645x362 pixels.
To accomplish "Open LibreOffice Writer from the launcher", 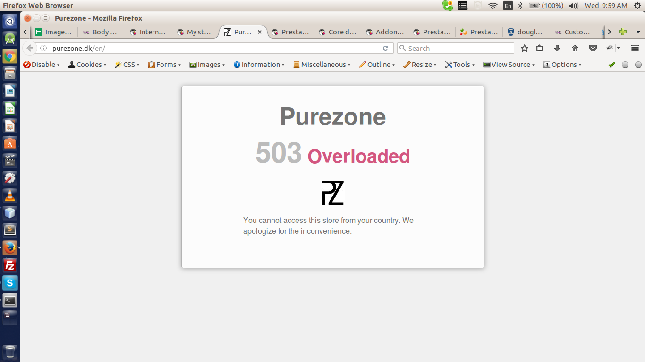I will (x=10, y=91).
